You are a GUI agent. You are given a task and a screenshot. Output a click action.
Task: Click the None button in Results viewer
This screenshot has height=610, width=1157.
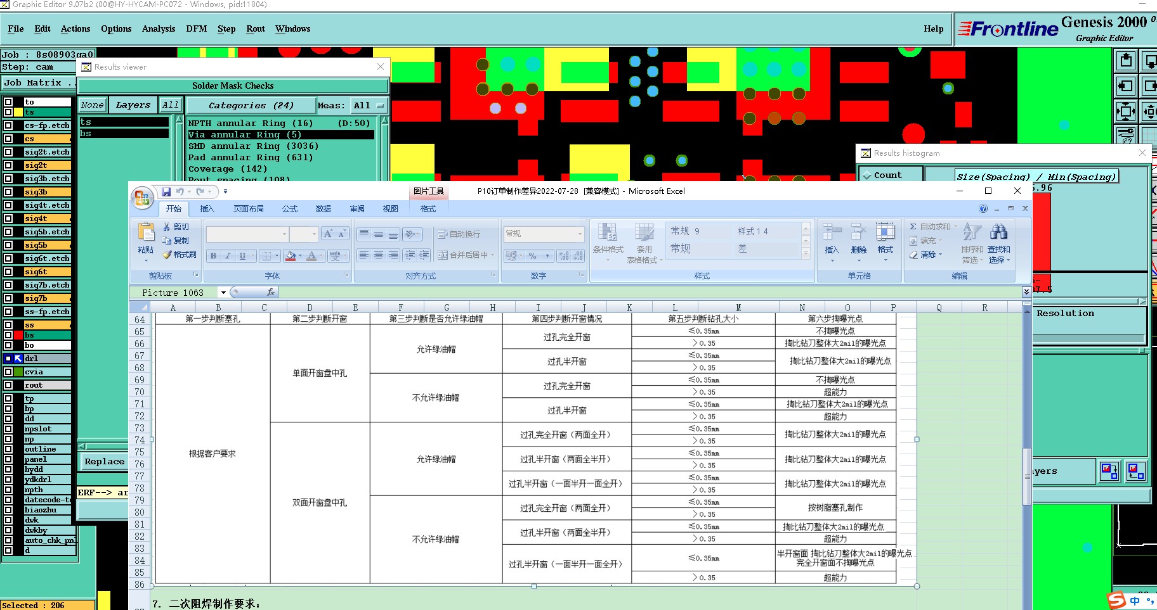click(92, 105)
